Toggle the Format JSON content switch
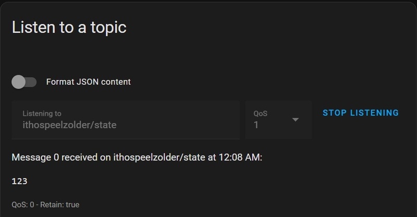The width and height of the screenshot is (417, 217). 24,82
